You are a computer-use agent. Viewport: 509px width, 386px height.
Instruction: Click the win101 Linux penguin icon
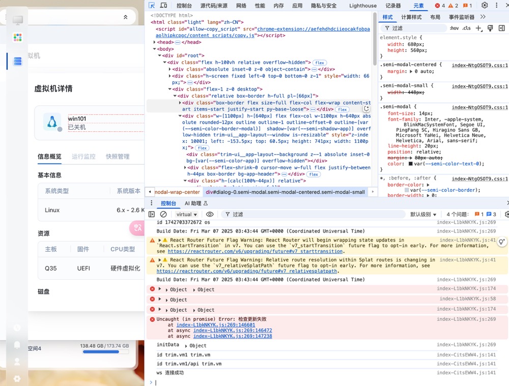click(52, 122)
